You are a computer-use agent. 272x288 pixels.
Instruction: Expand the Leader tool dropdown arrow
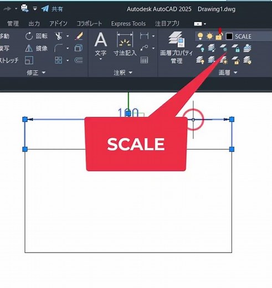point(153,48)
